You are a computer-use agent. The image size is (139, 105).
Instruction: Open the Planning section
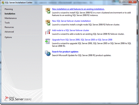[9, 9]
